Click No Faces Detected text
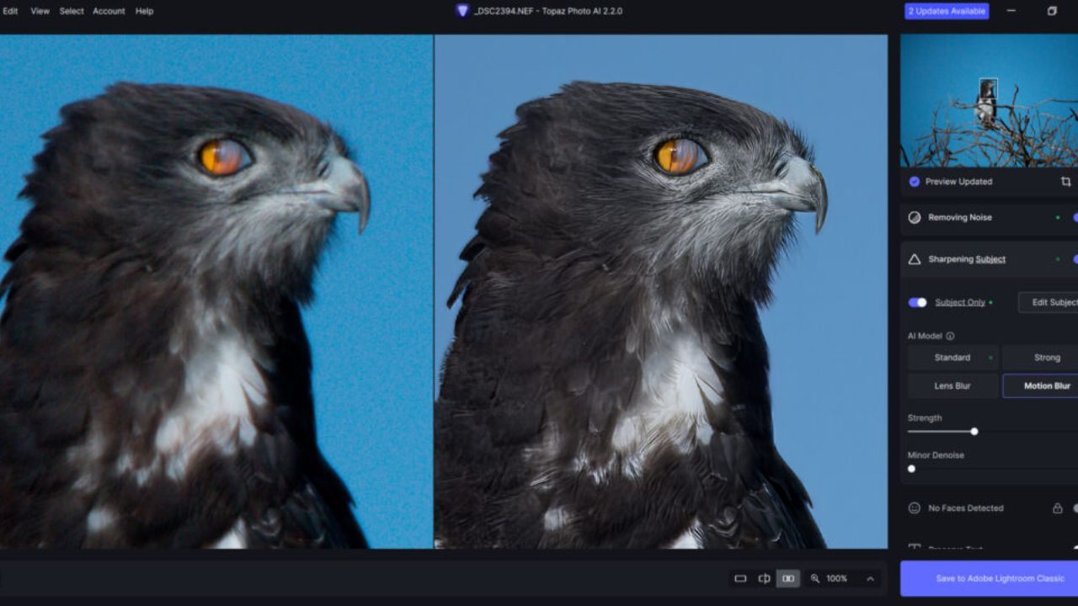 click(966, 508)
